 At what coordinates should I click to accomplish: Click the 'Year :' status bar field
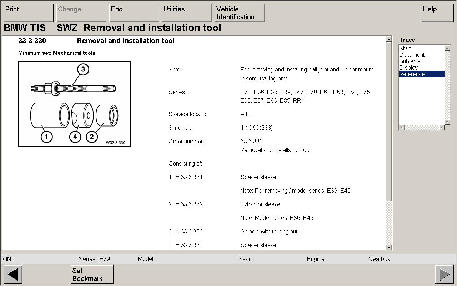pyautogui.click(x=246, y=259)
